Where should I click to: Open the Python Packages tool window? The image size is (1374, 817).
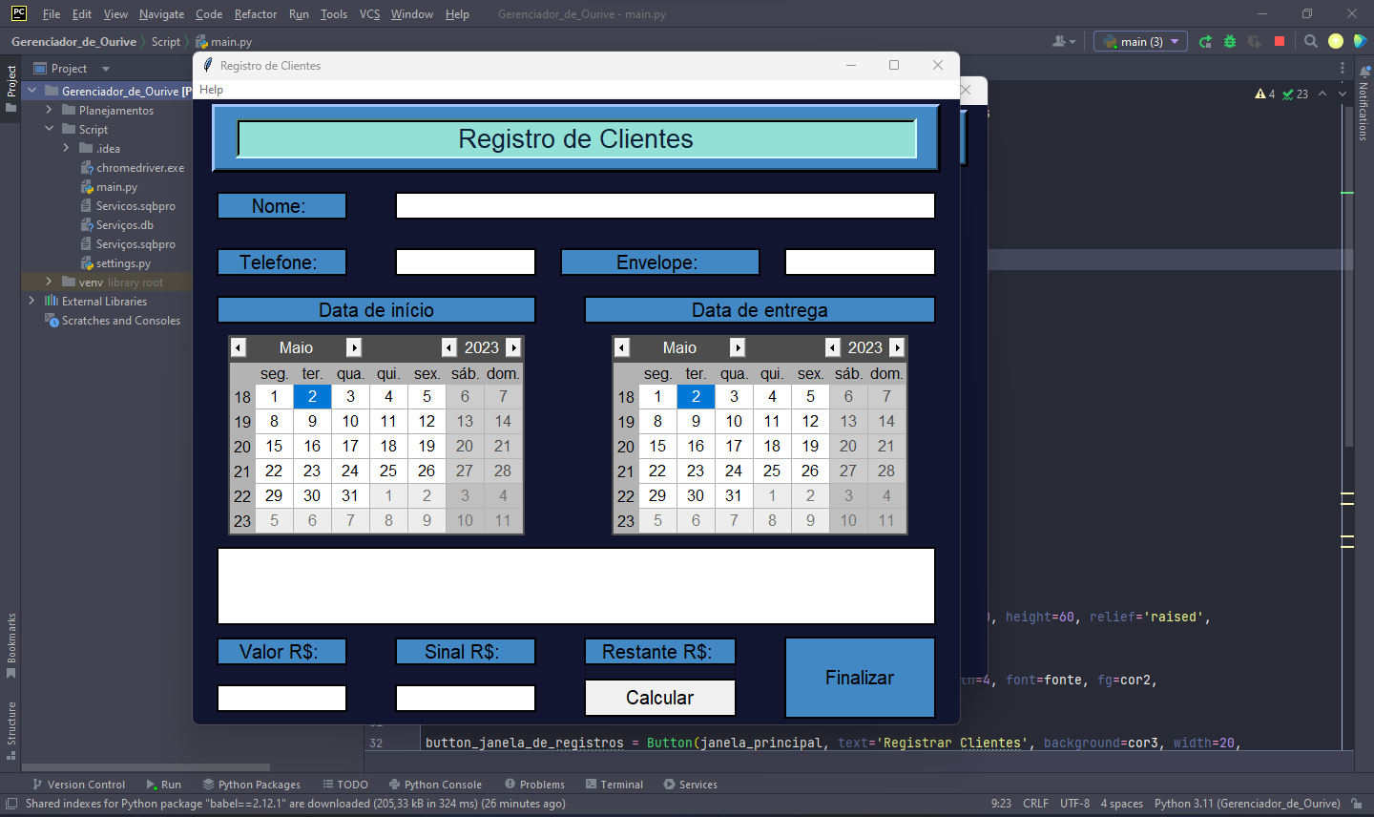[251, 784]
